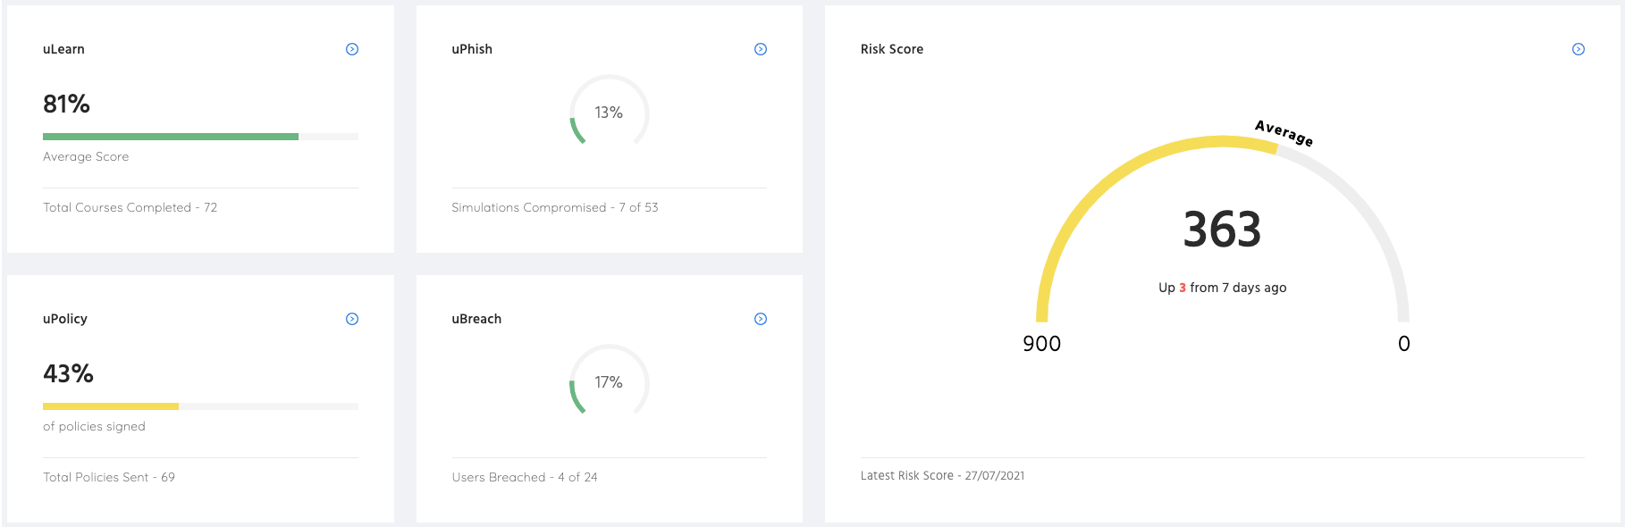Open the uLearn detail arrow icon
The image size is (1625, 527).
tap(352, 49)
